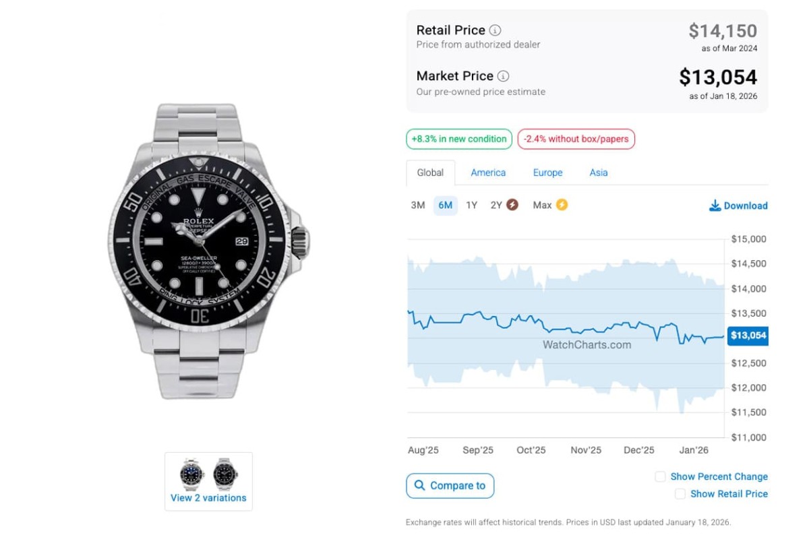The image size is (809, 535).
Task: Click the Download arrow icon
Action: coord(715,206)
